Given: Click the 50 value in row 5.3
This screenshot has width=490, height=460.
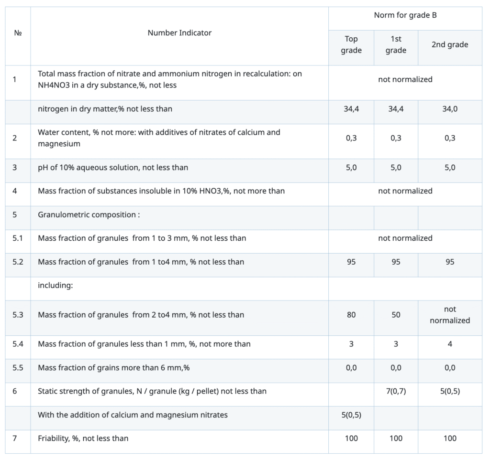Looking at the screenshot, I should coord(396,315).
